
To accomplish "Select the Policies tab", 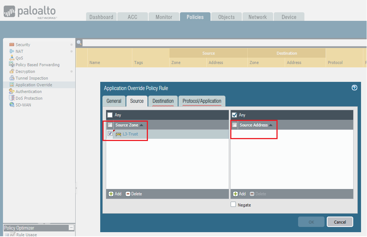I will (195, 17).
